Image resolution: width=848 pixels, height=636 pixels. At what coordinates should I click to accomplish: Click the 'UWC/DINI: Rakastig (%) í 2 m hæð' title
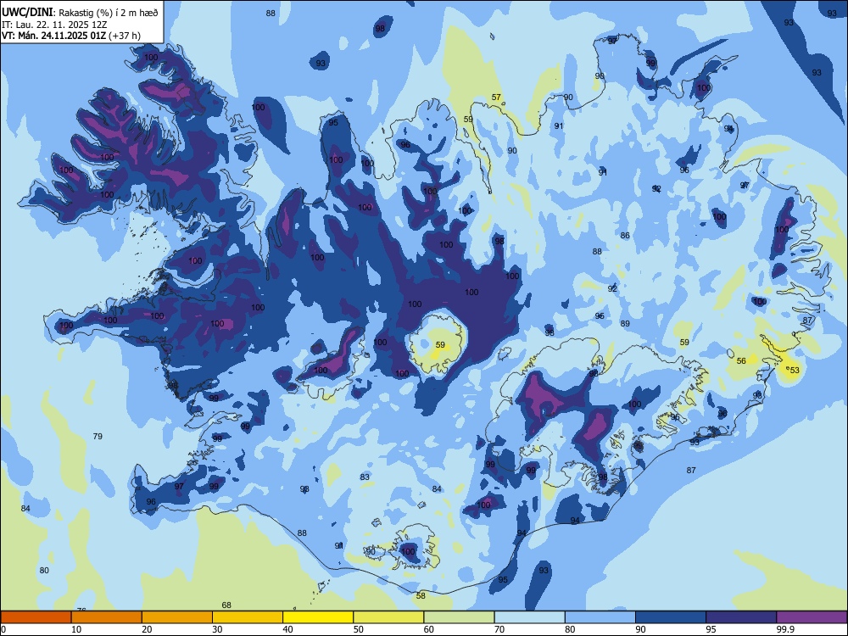pos(80,13)
